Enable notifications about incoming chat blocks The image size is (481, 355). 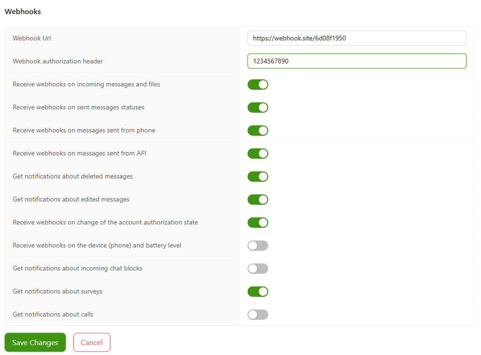(x=257, y=269)
